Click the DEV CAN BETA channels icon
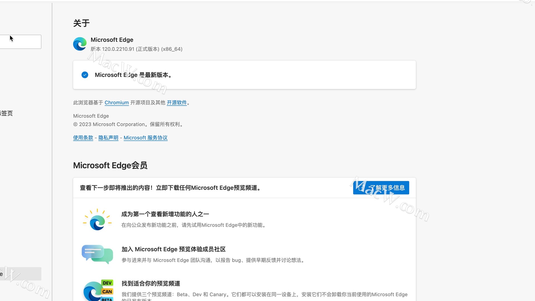 pyautogui.click(x=98, y=290)
